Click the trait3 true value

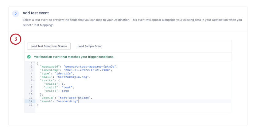(65, 91)
